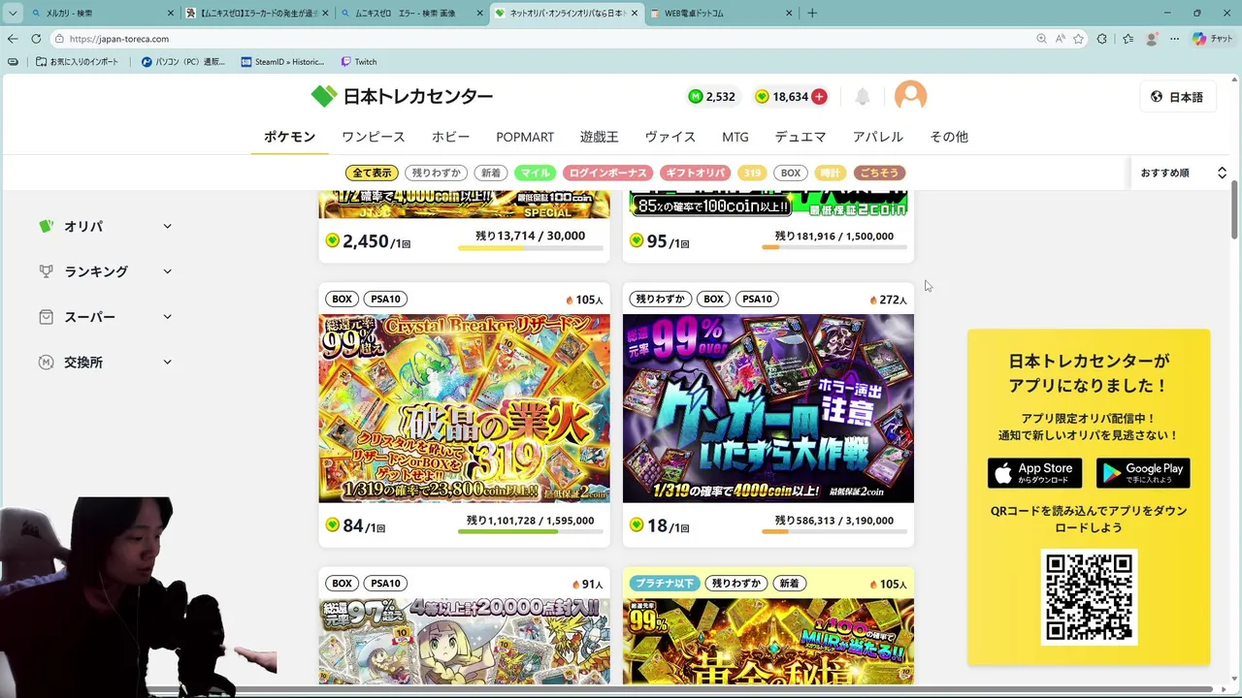Viewport: 1242px width, 698px height.
Task: Click the green mile balance 2,532
Action: pyautogui.click(x=712, y=96)
